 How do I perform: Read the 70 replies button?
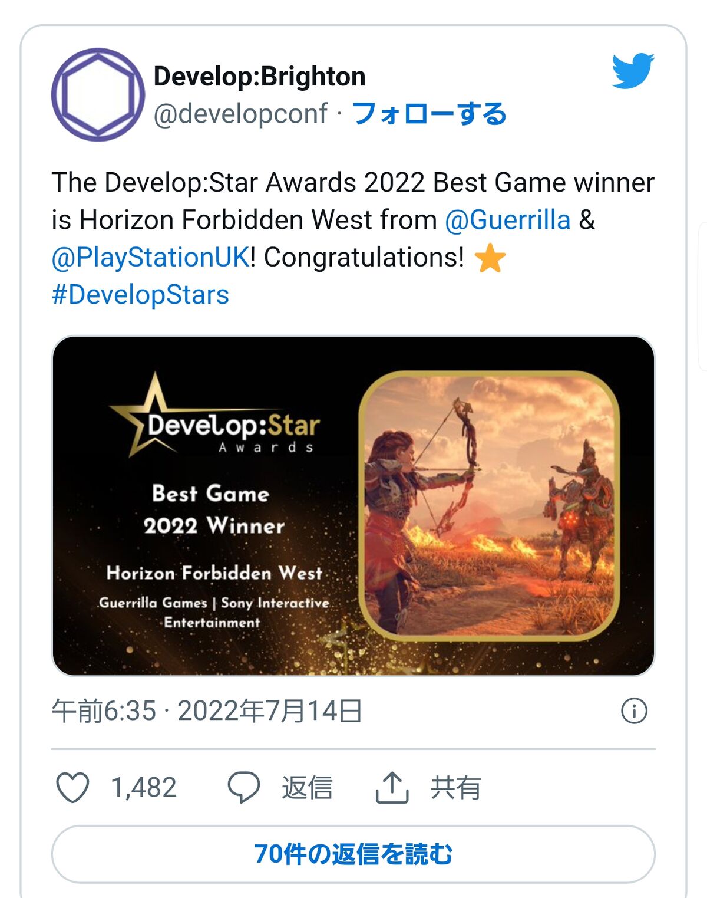[353, 854]
